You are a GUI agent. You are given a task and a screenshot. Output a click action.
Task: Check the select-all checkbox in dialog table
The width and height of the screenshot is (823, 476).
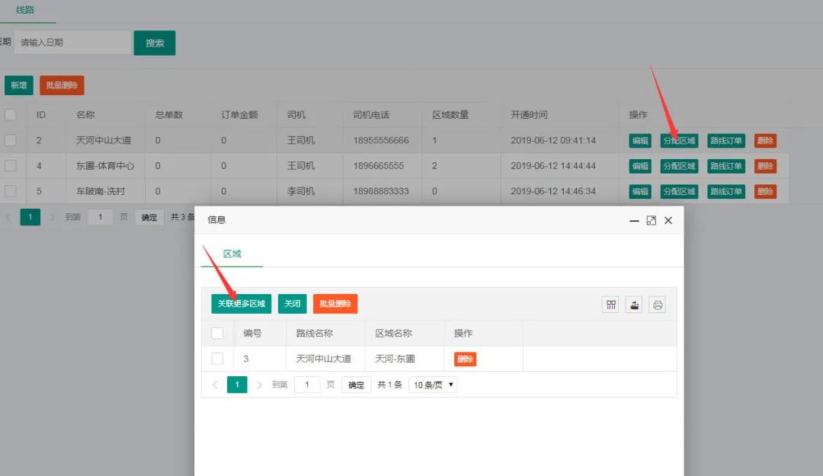[x=217, y=333]
